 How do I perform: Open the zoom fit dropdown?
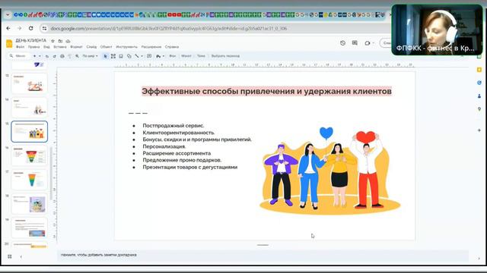(x=90, y=56)
